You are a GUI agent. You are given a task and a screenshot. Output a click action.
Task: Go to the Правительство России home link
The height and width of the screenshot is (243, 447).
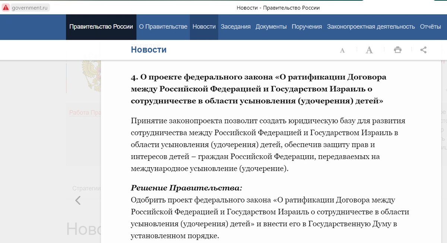pos(101,27)
